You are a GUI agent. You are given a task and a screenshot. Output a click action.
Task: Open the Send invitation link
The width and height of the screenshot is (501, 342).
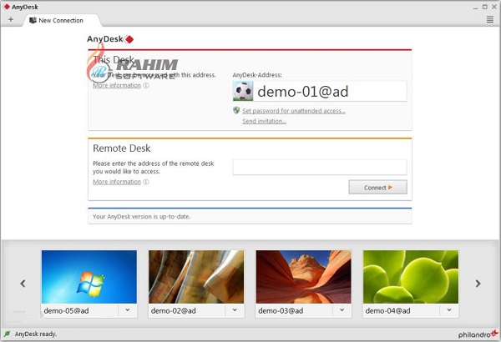click(x=264, y=121)
